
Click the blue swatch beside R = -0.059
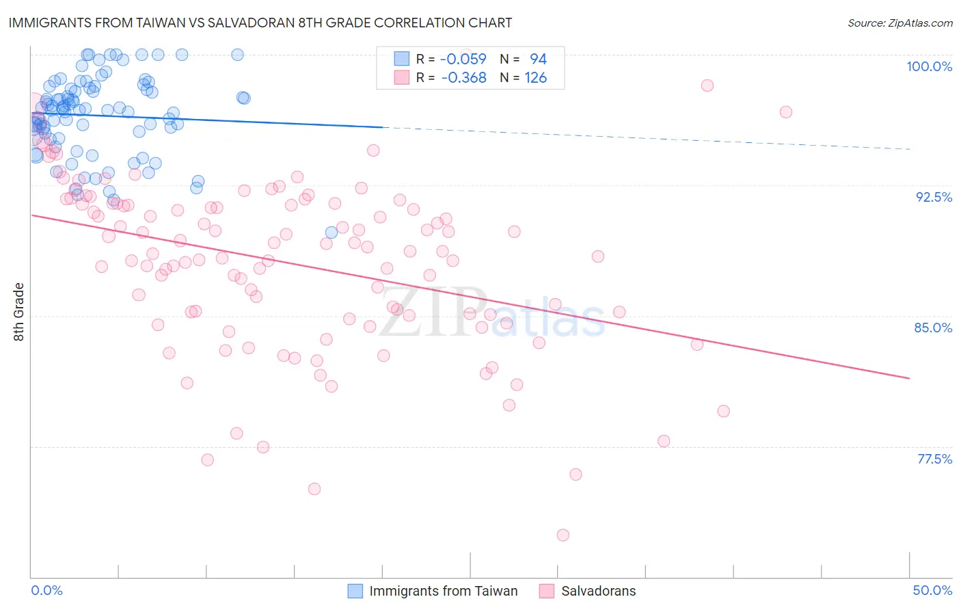[x=401, y=59]
